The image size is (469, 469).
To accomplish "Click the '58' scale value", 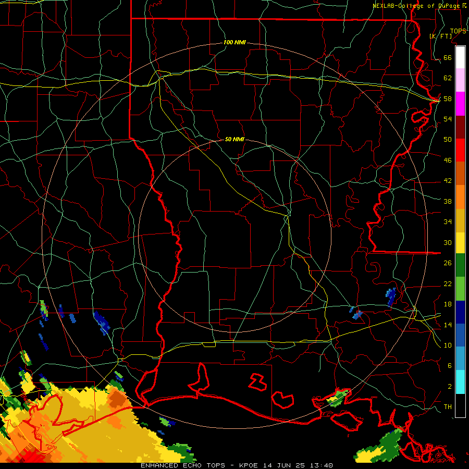I will click(x=448, y=98).
